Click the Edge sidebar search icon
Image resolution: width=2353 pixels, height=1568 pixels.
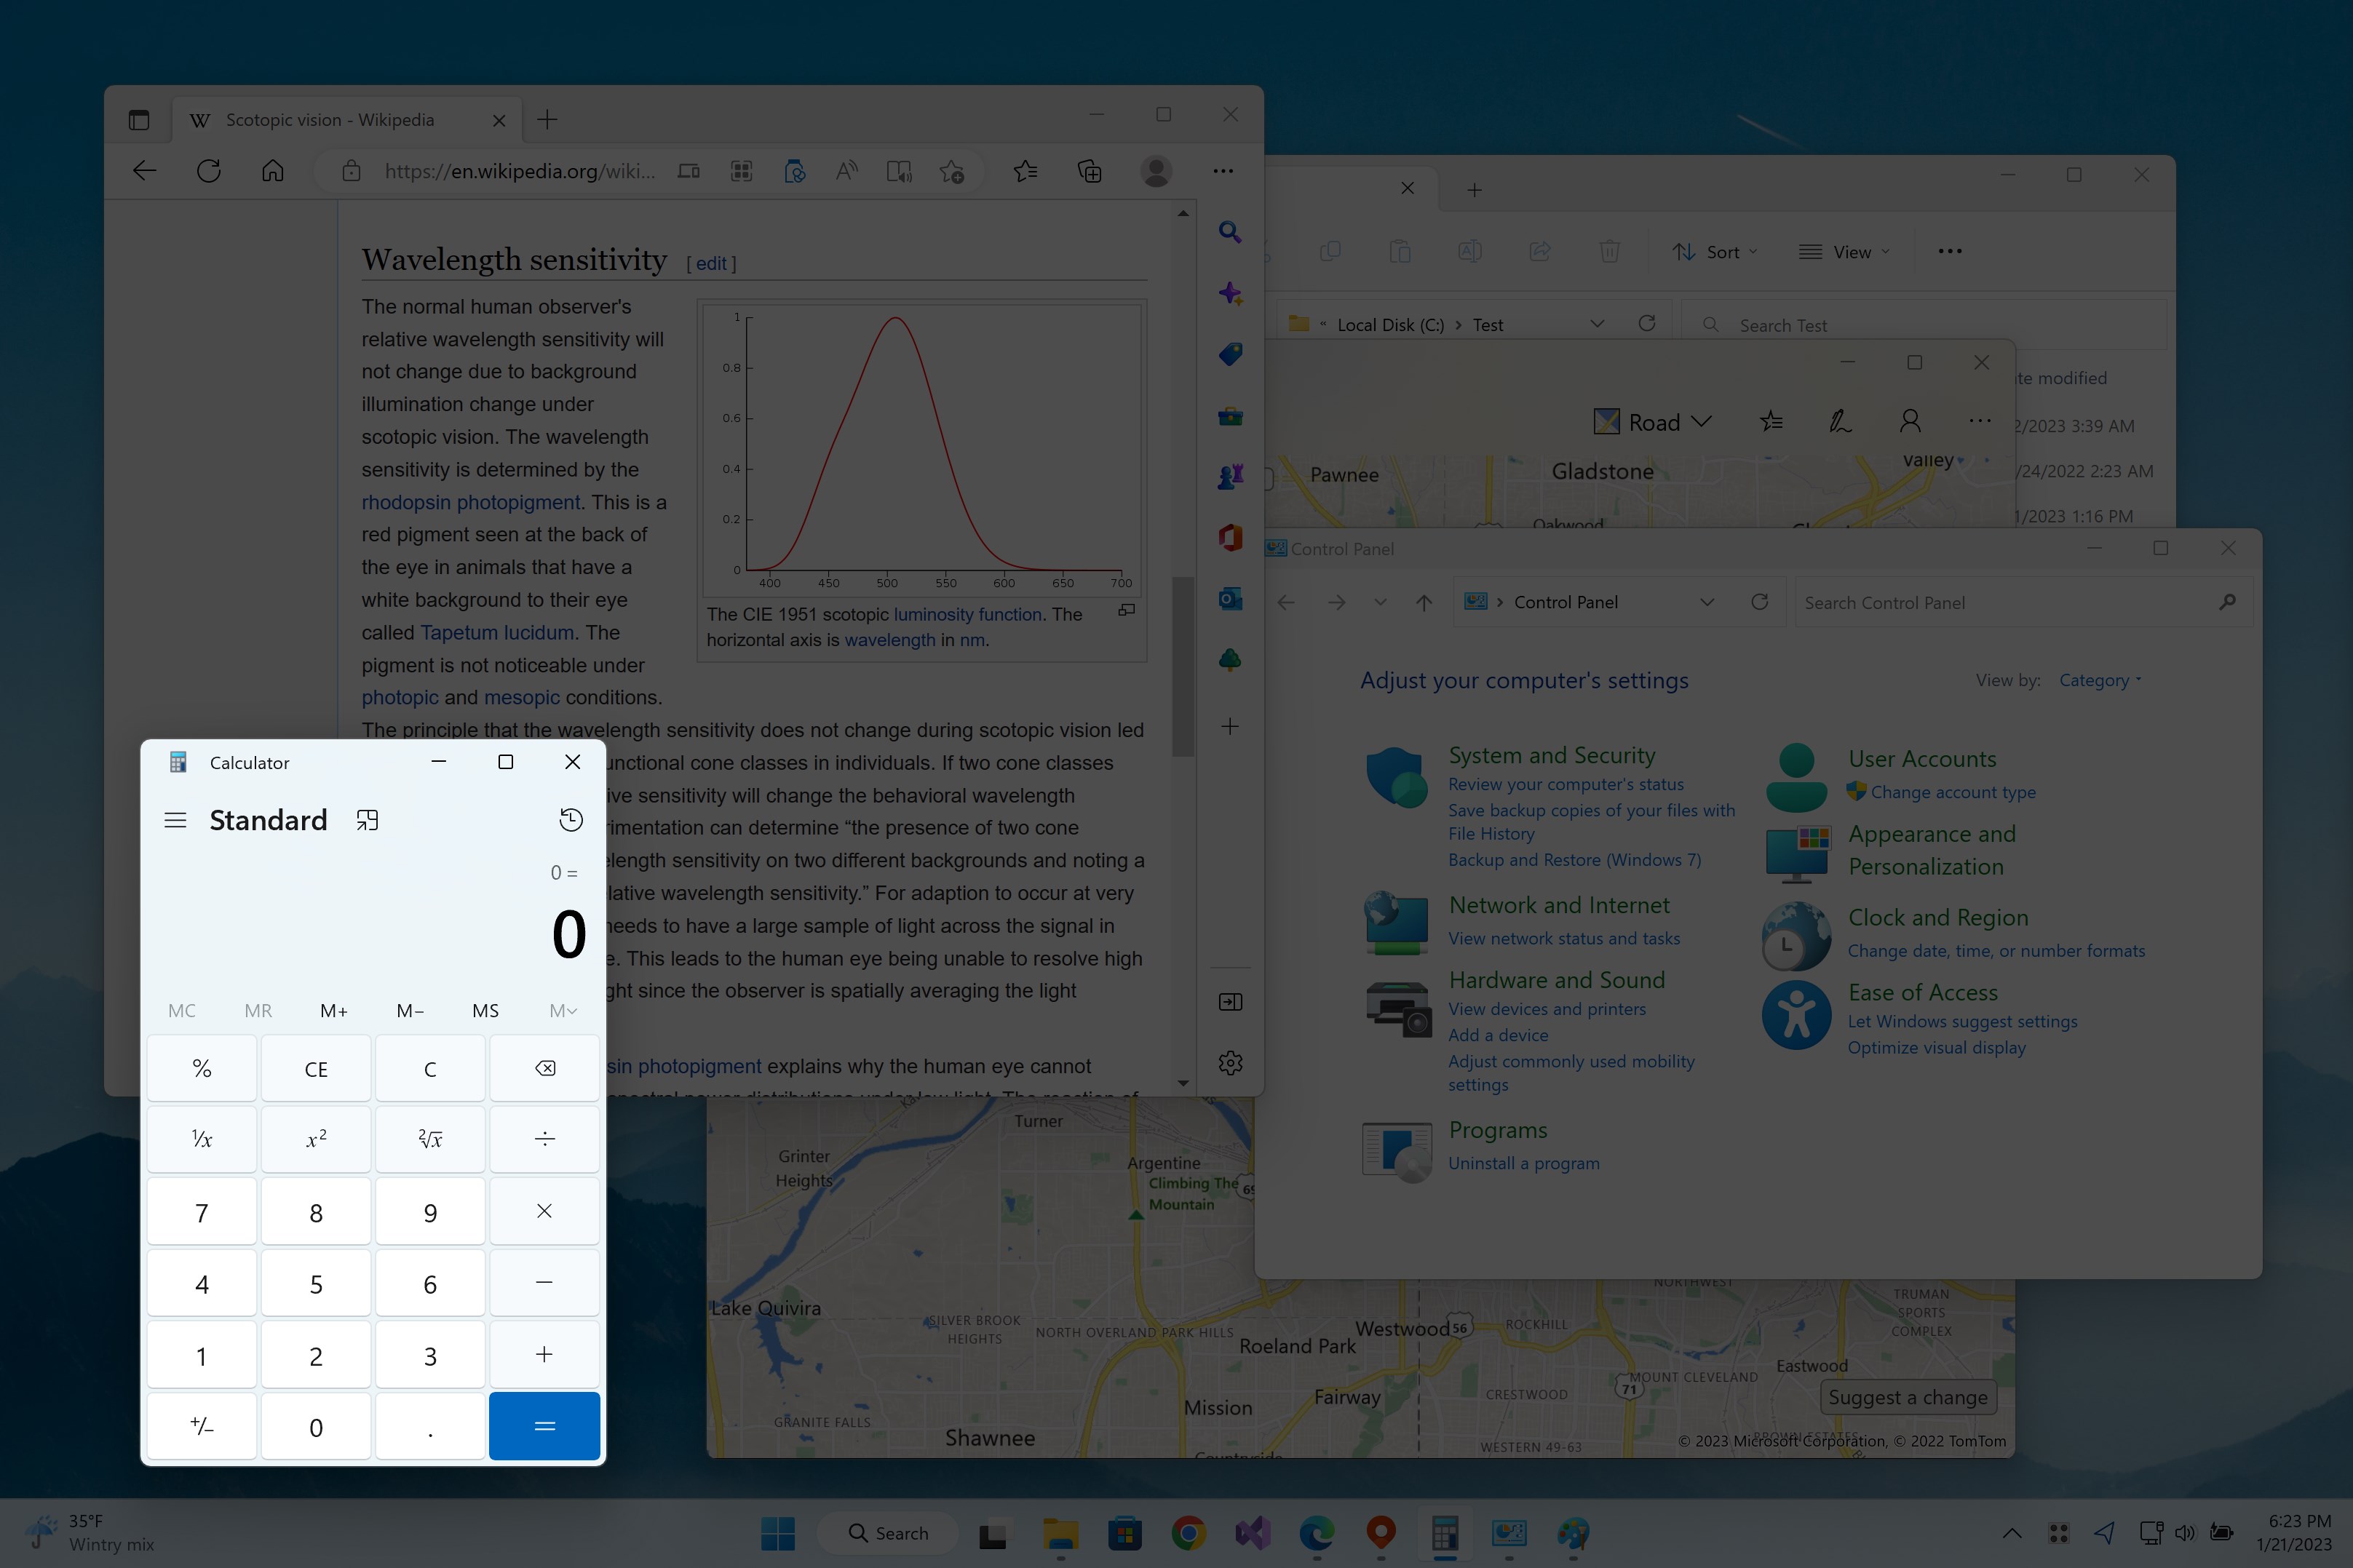(x=1230, y=233)
